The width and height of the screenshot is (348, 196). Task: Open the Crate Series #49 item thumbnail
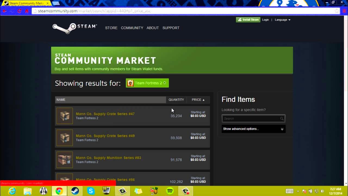[65, 138]
